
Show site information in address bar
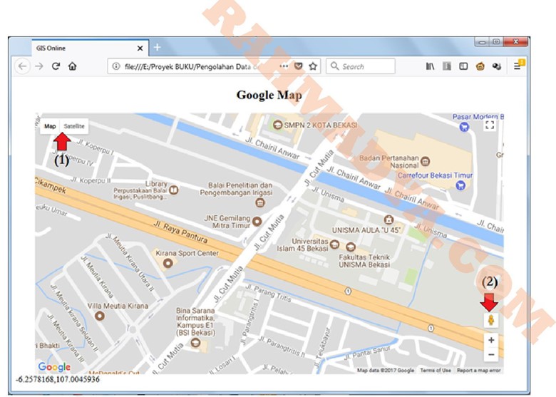tap(115, 66)
